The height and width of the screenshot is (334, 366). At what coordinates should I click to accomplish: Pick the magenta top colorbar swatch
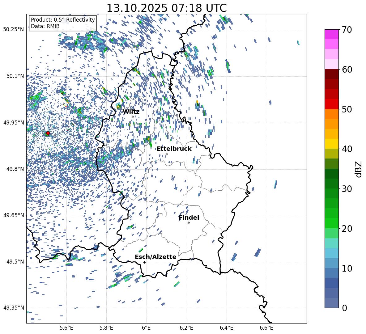(x=332, y=34)
